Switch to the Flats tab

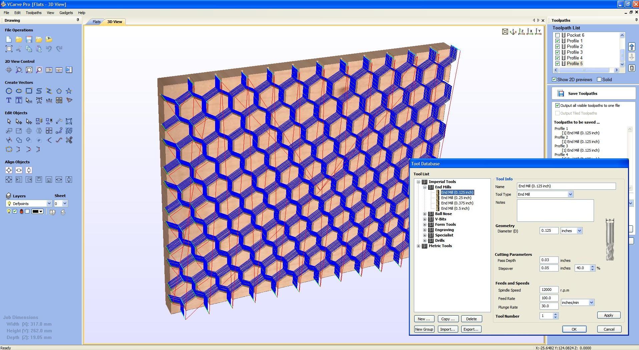[96, 22]
